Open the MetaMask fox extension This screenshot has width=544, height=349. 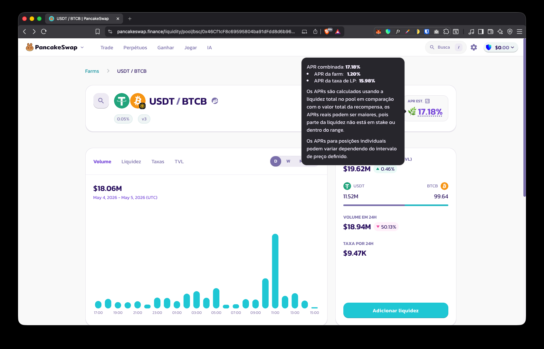click(x=378, y=32)
